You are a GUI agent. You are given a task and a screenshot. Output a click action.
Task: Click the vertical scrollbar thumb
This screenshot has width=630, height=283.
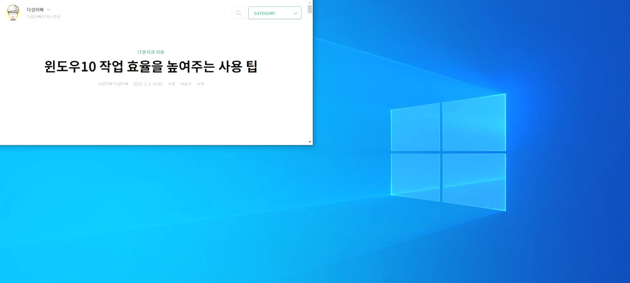[310, 9]
